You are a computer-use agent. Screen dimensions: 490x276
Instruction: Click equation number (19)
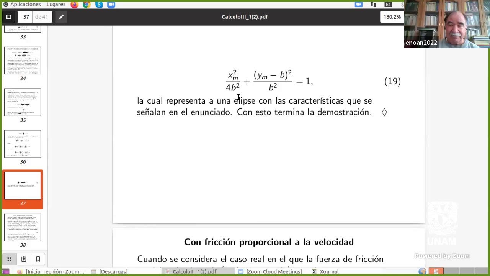pos(392,81)
